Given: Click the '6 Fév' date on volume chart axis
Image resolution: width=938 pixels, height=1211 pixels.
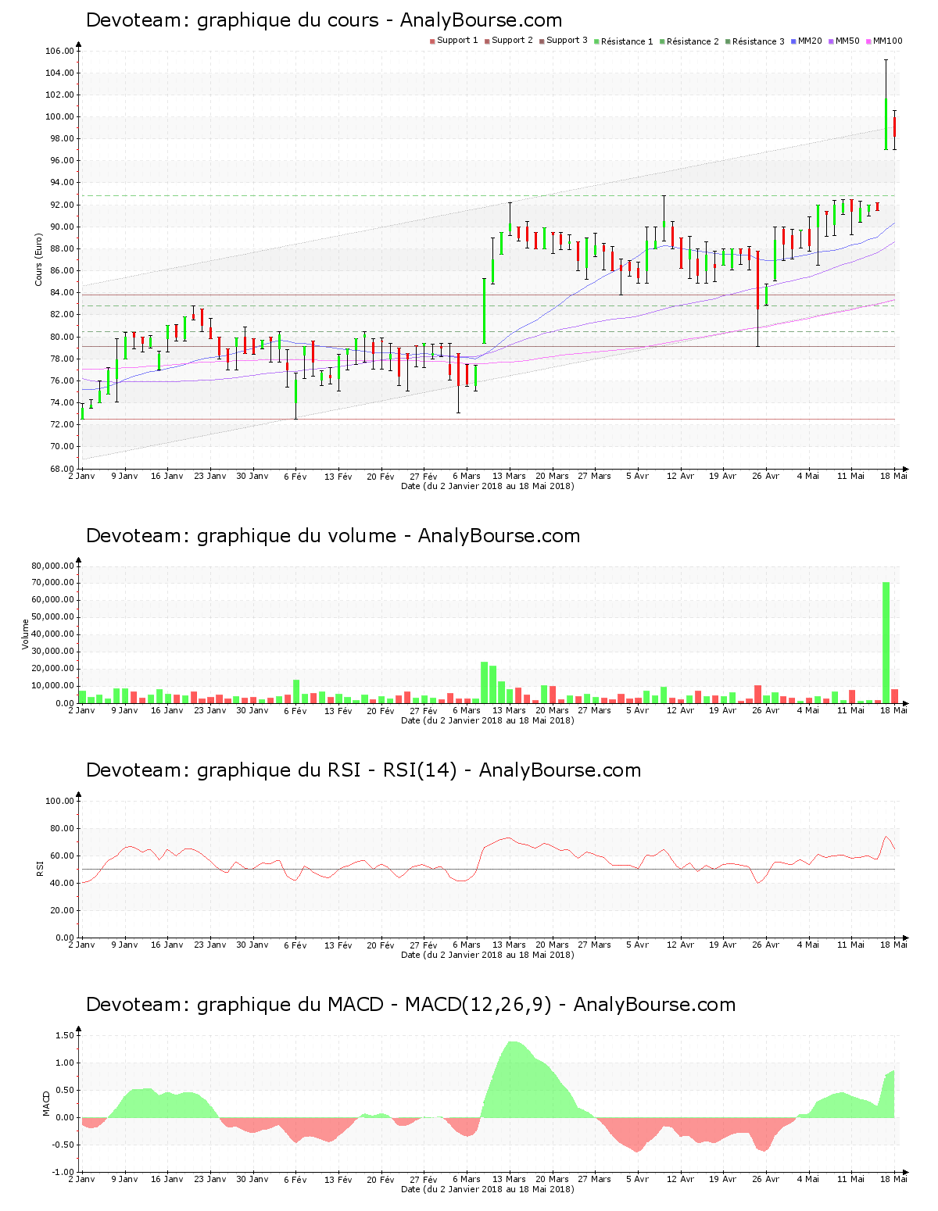Looking at the screenshot, I should click(x=295, y=711).
